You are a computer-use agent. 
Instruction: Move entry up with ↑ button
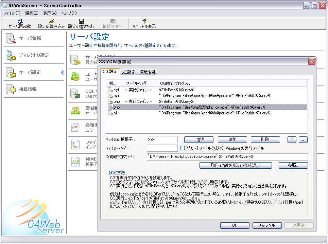click(x=292, y=139)
